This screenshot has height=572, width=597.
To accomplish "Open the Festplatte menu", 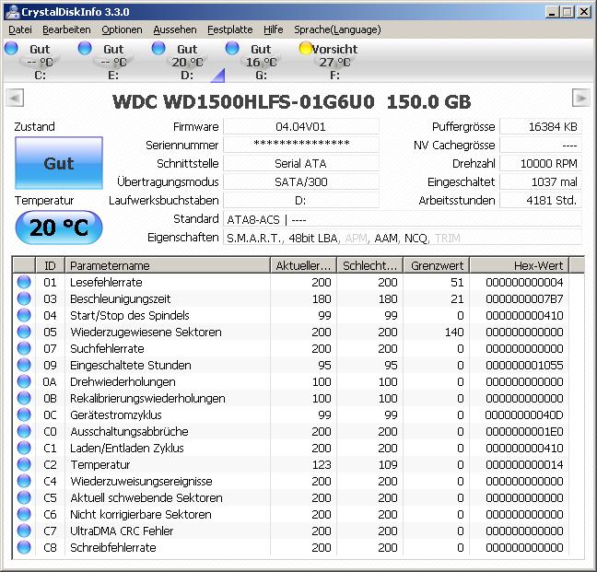I will (230, 29).
